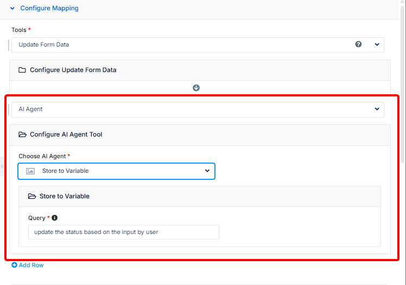
Task: Click the vertical scrollbar on the right
Action: click(402, 81)
